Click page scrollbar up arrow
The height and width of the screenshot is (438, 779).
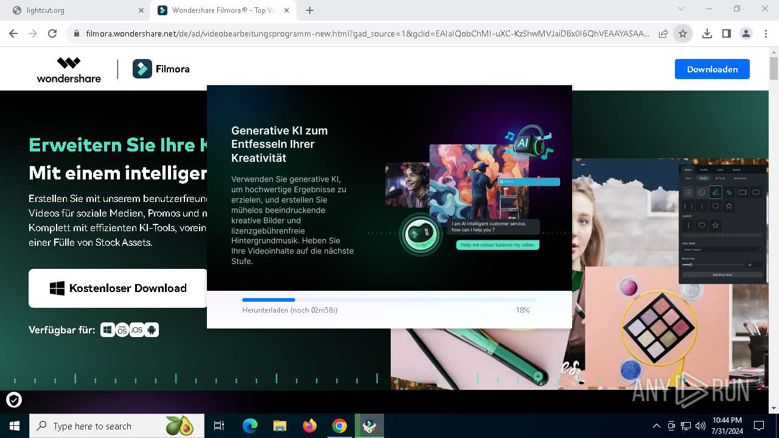[x=774, y=53]
